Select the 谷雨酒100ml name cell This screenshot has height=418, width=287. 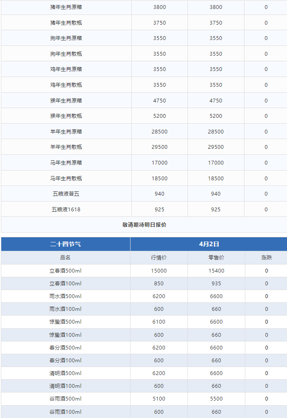coord(65,412)
